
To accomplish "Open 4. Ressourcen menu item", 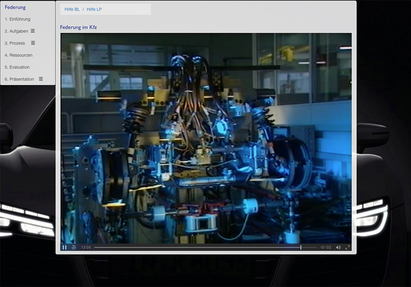I will pyautogui.click(x=18, y=55).
